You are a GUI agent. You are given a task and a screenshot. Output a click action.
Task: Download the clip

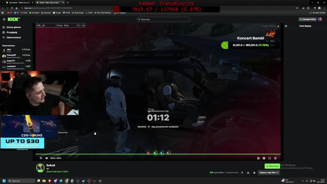pyautogui.click(x=248, y=172)
